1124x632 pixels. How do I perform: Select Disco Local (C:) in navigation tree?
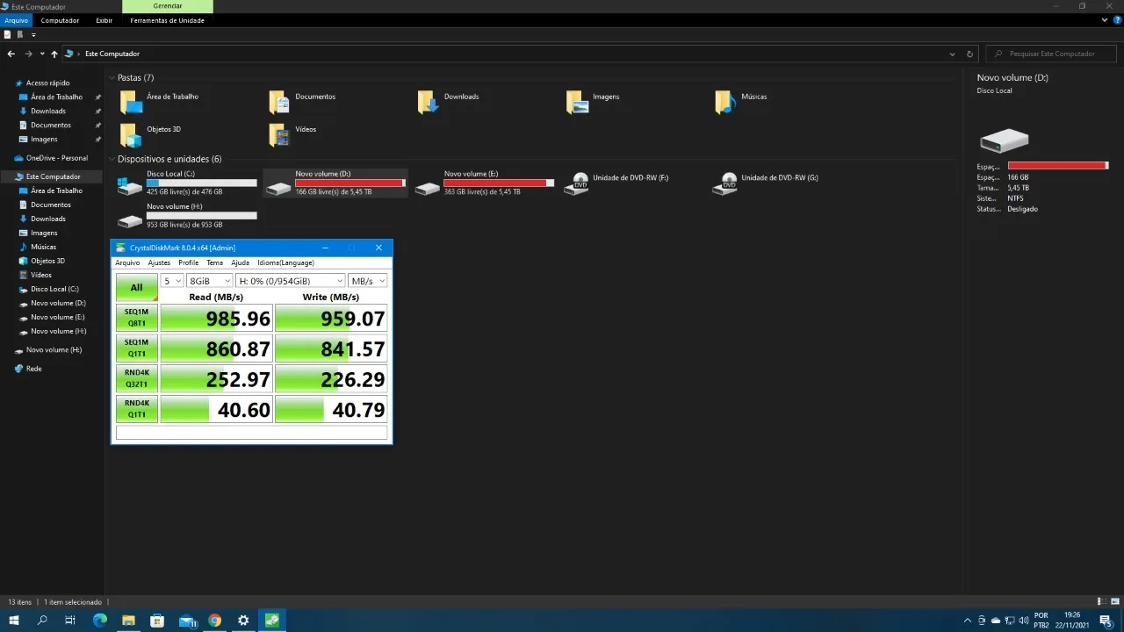pos(54,289)
